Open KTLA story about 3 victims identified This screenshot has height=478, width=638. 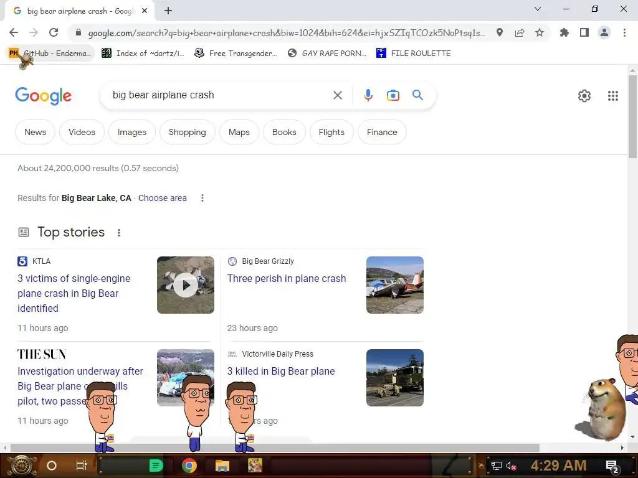74,294
